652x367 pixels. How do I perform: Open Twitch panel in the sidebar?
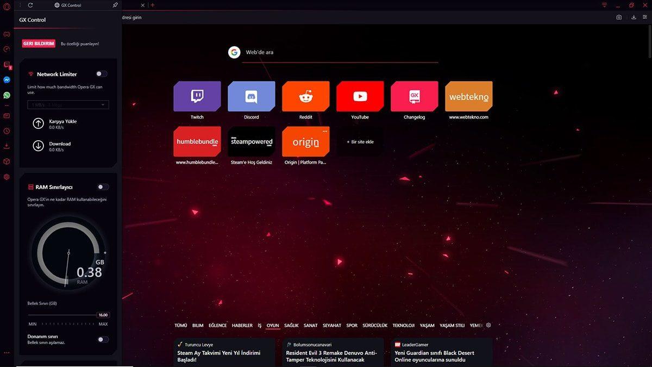tap(7, 65)
